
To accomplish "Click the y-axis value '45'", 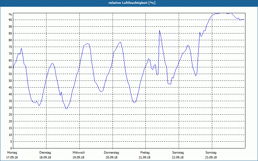I will pyautogui.click(x=10, y=87).
